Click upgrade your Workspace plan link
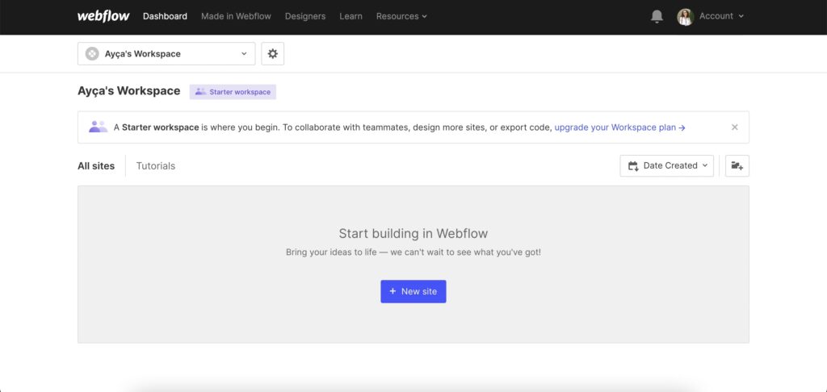This screenshot has width=827, height=392. pyautogui.click(x=619, y=127)
